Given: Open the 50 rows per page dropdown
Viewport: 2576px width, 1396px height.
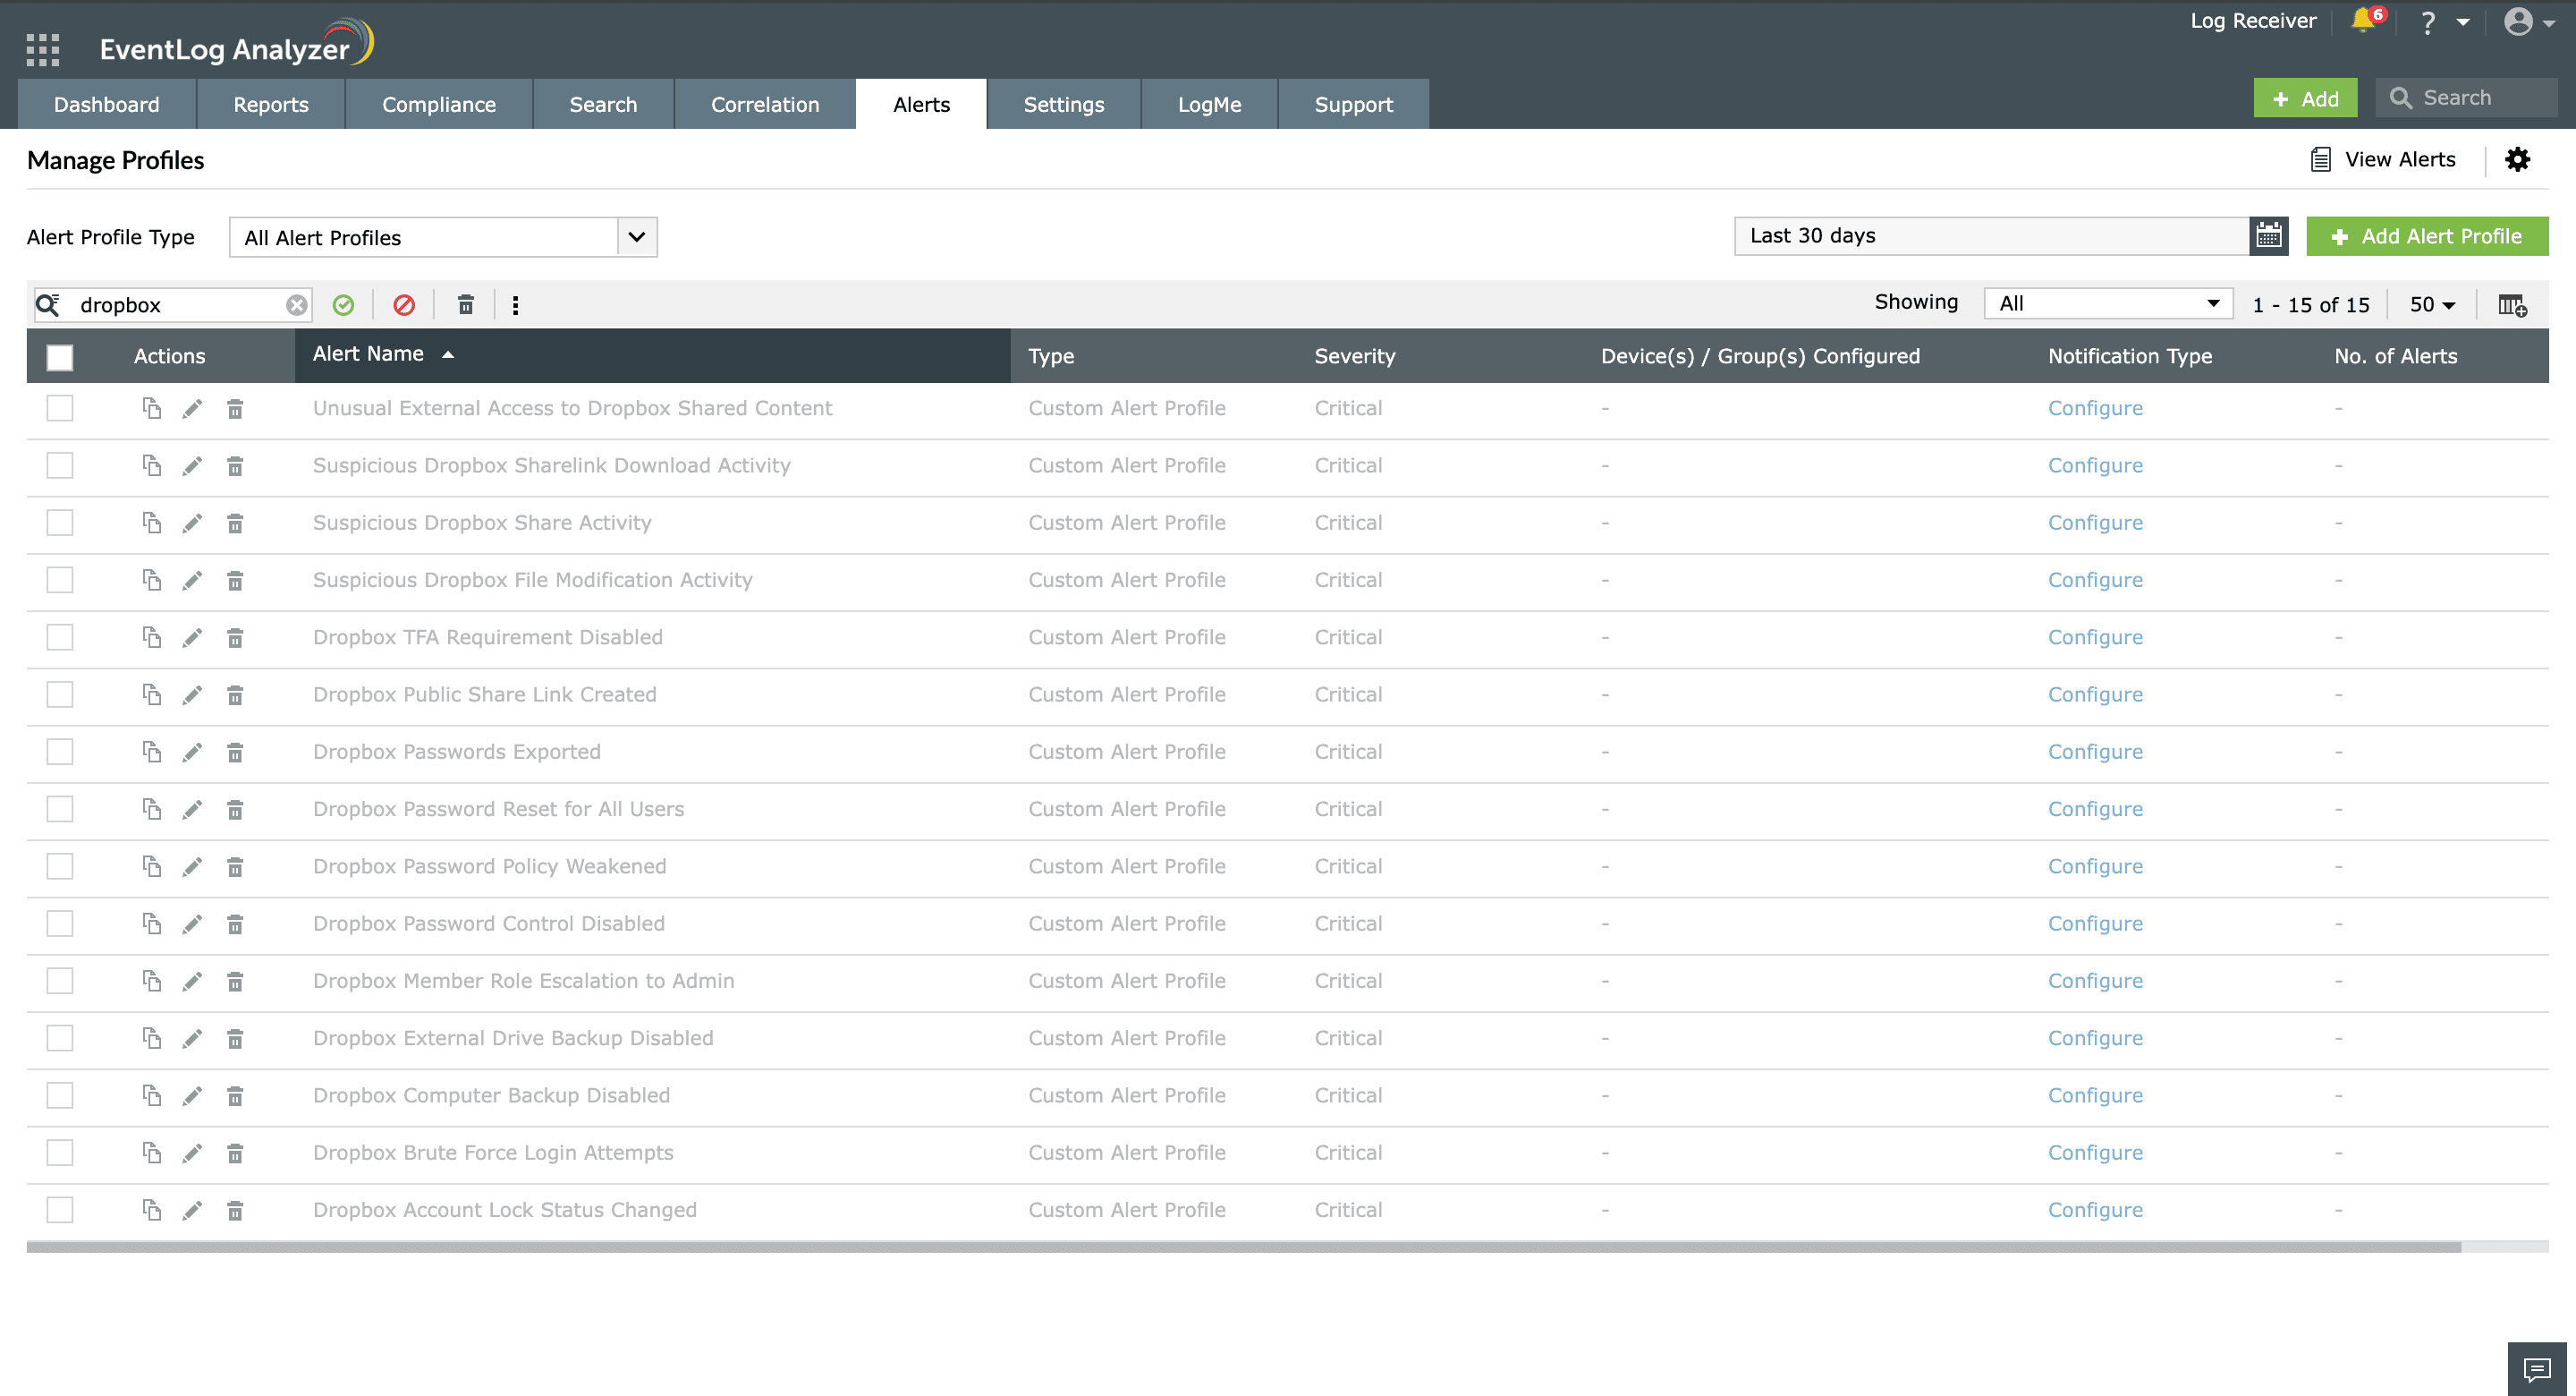Looking at the screenshot, I should pos(2432,305).
